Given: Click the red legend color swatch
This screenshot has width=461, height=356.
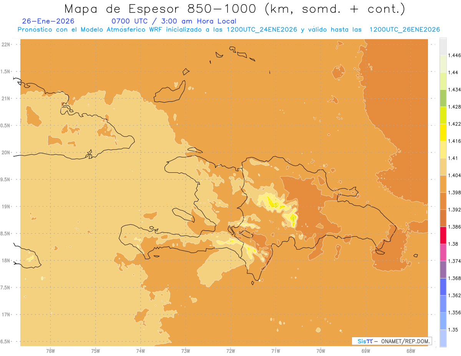Looking at the screenshot, I should (443, 235).
